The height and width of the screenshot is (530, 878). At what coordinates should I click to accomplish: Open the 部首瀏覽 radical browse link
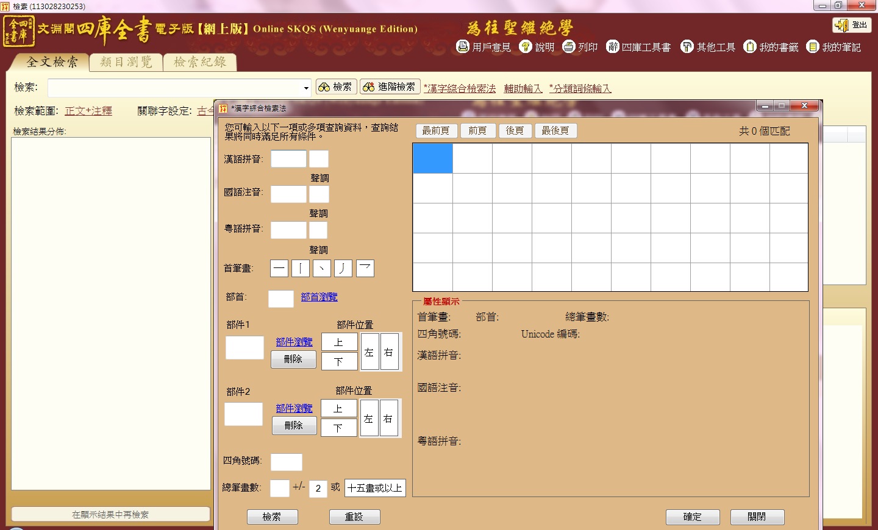319,297
